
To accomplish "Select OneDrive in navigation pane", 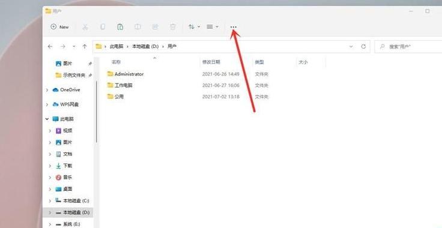I will click(70, 90).
